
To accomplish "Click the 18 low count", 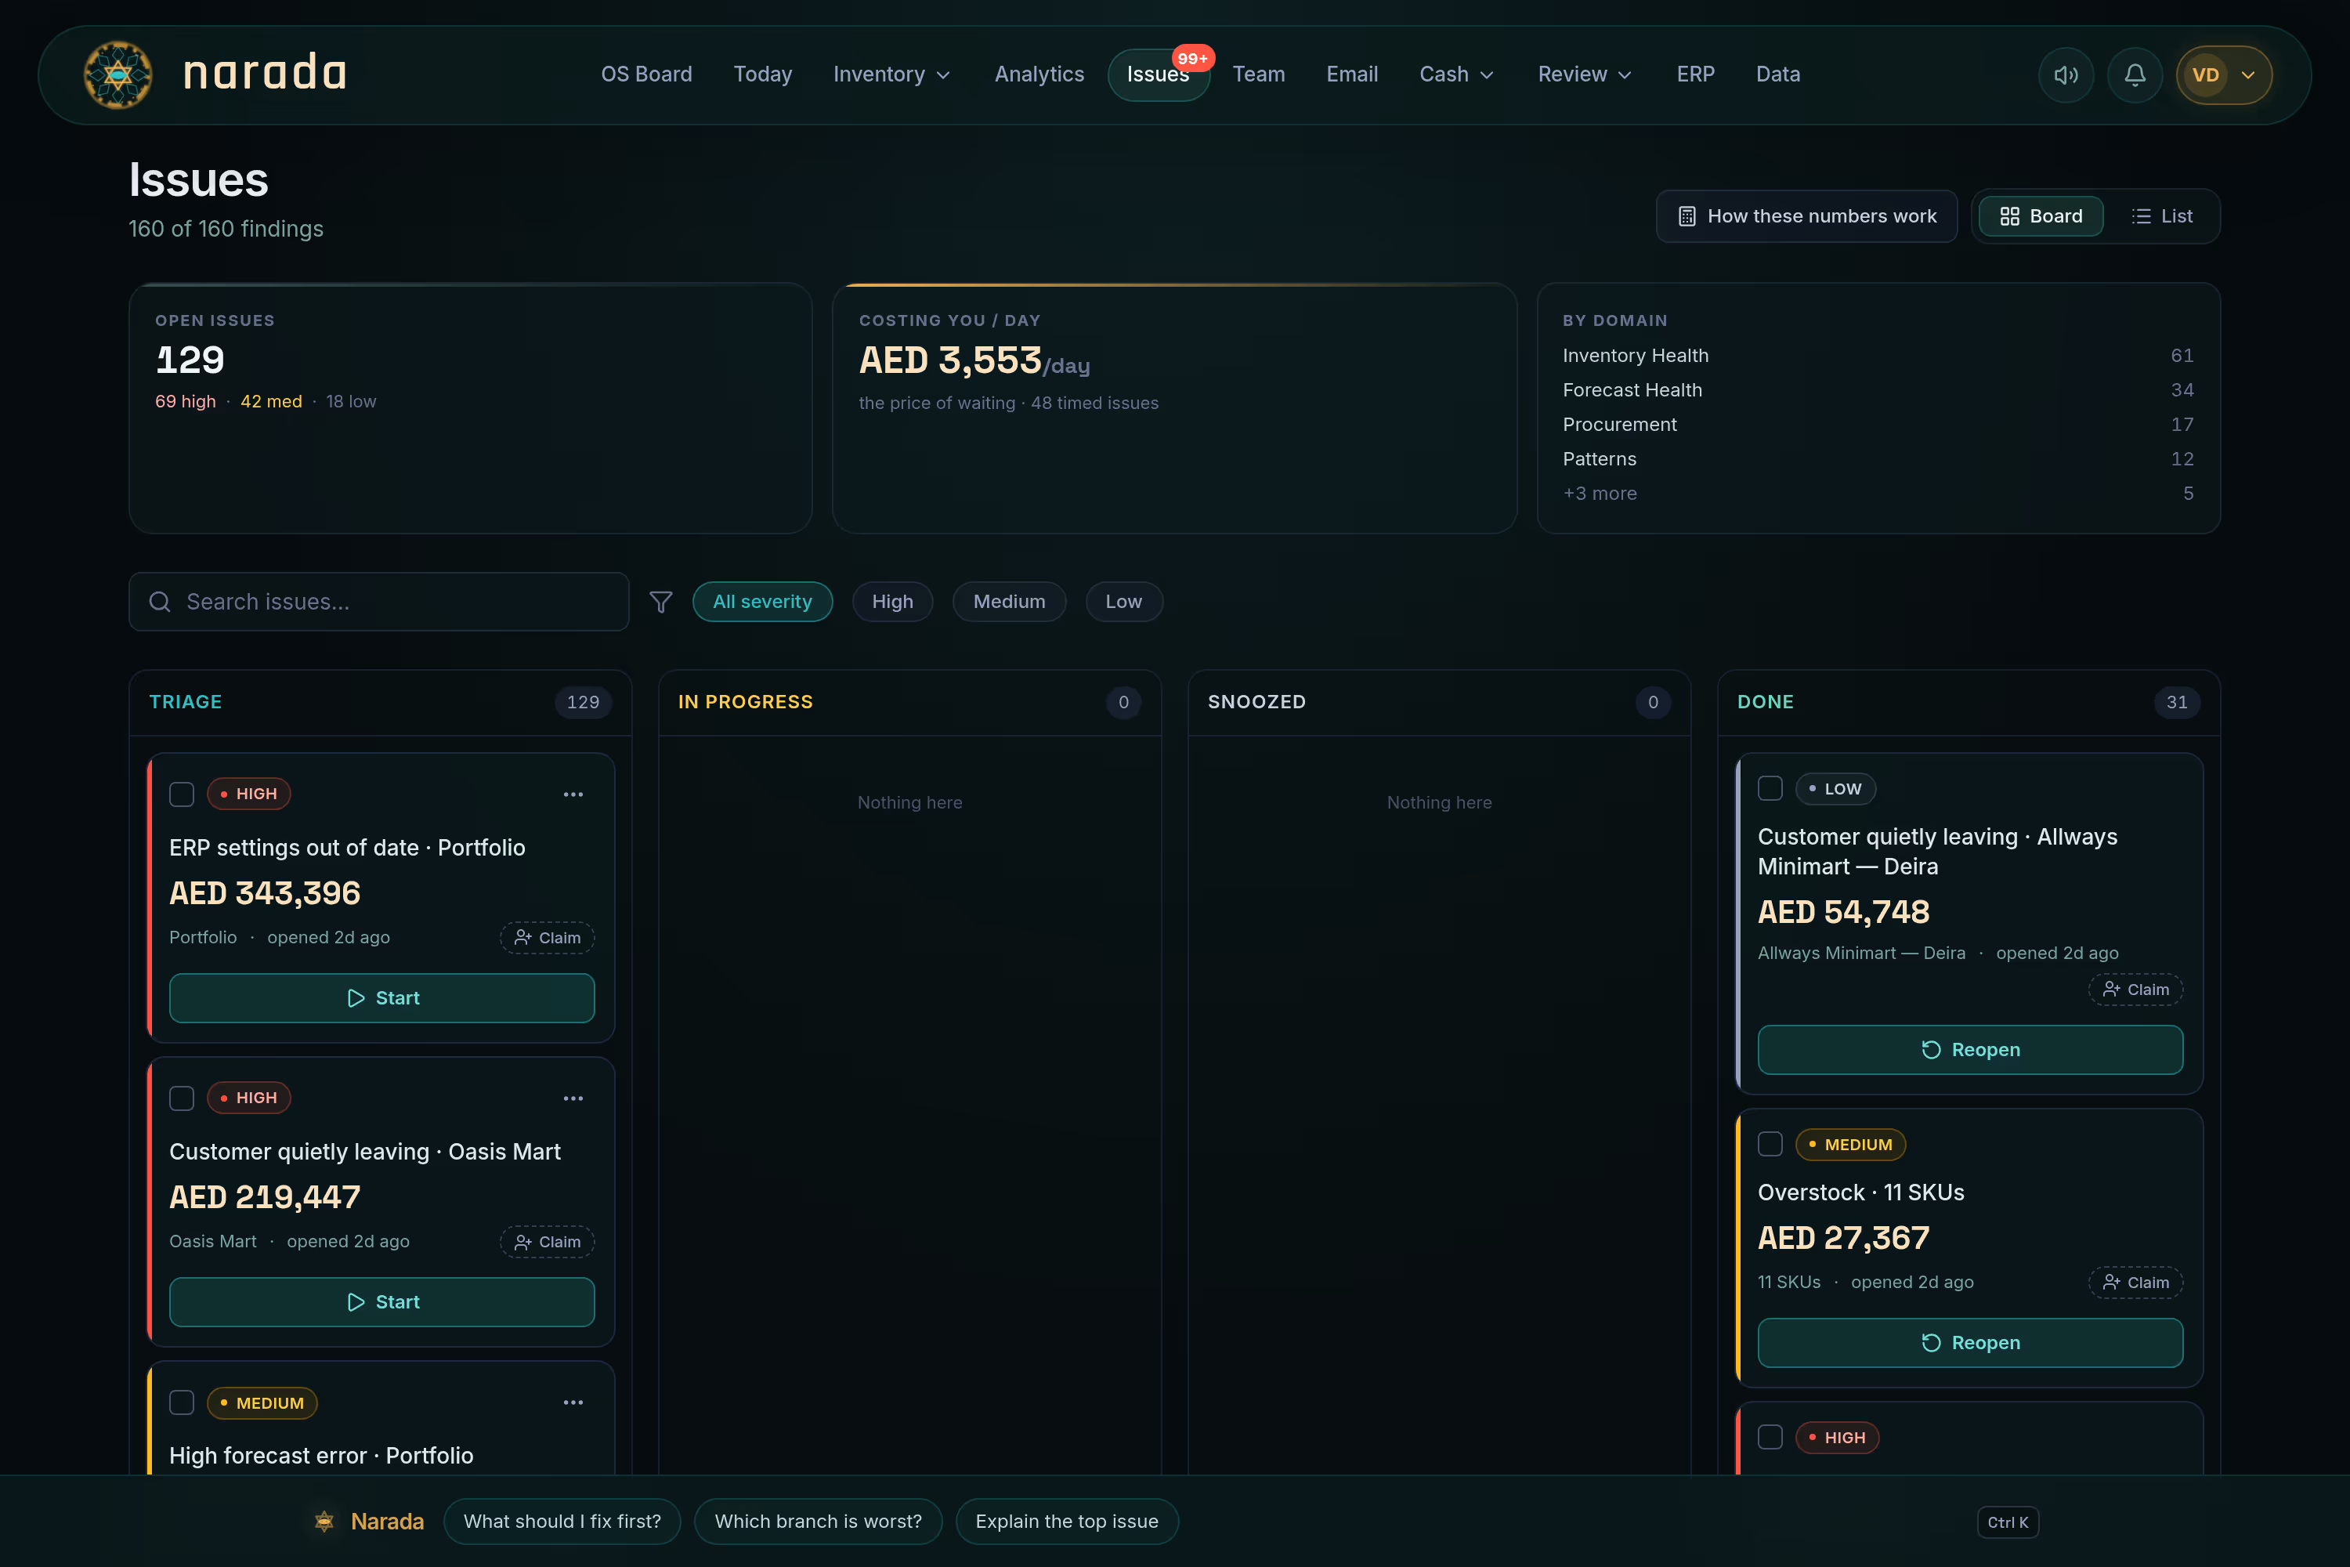I will pyautogui.click(x=351, y=400).
